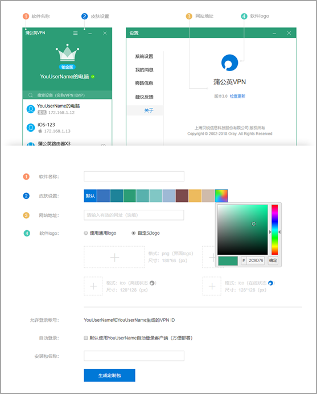This screenshot has width=317, height=394.
Task: Click the online-state blue logo sample icon
Action: pos(270,283)
